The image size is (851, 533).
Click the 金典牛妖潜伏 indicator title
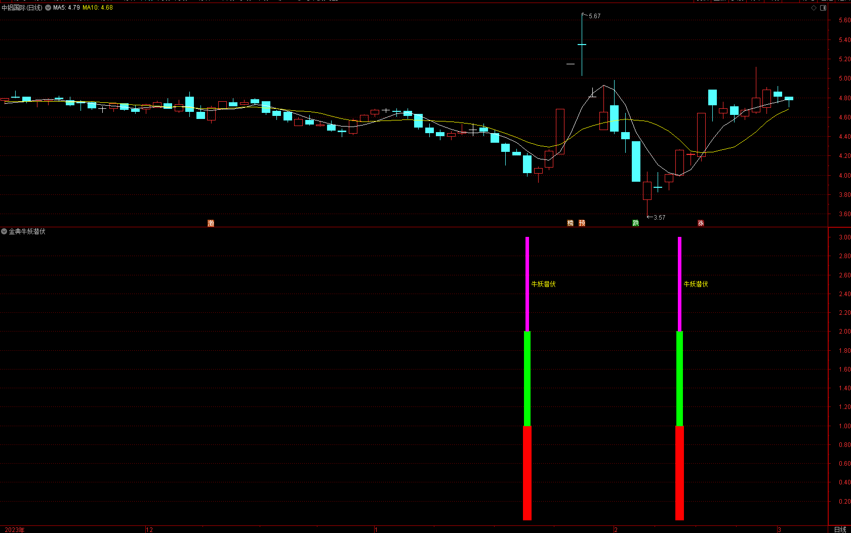[x=27, y=231]
